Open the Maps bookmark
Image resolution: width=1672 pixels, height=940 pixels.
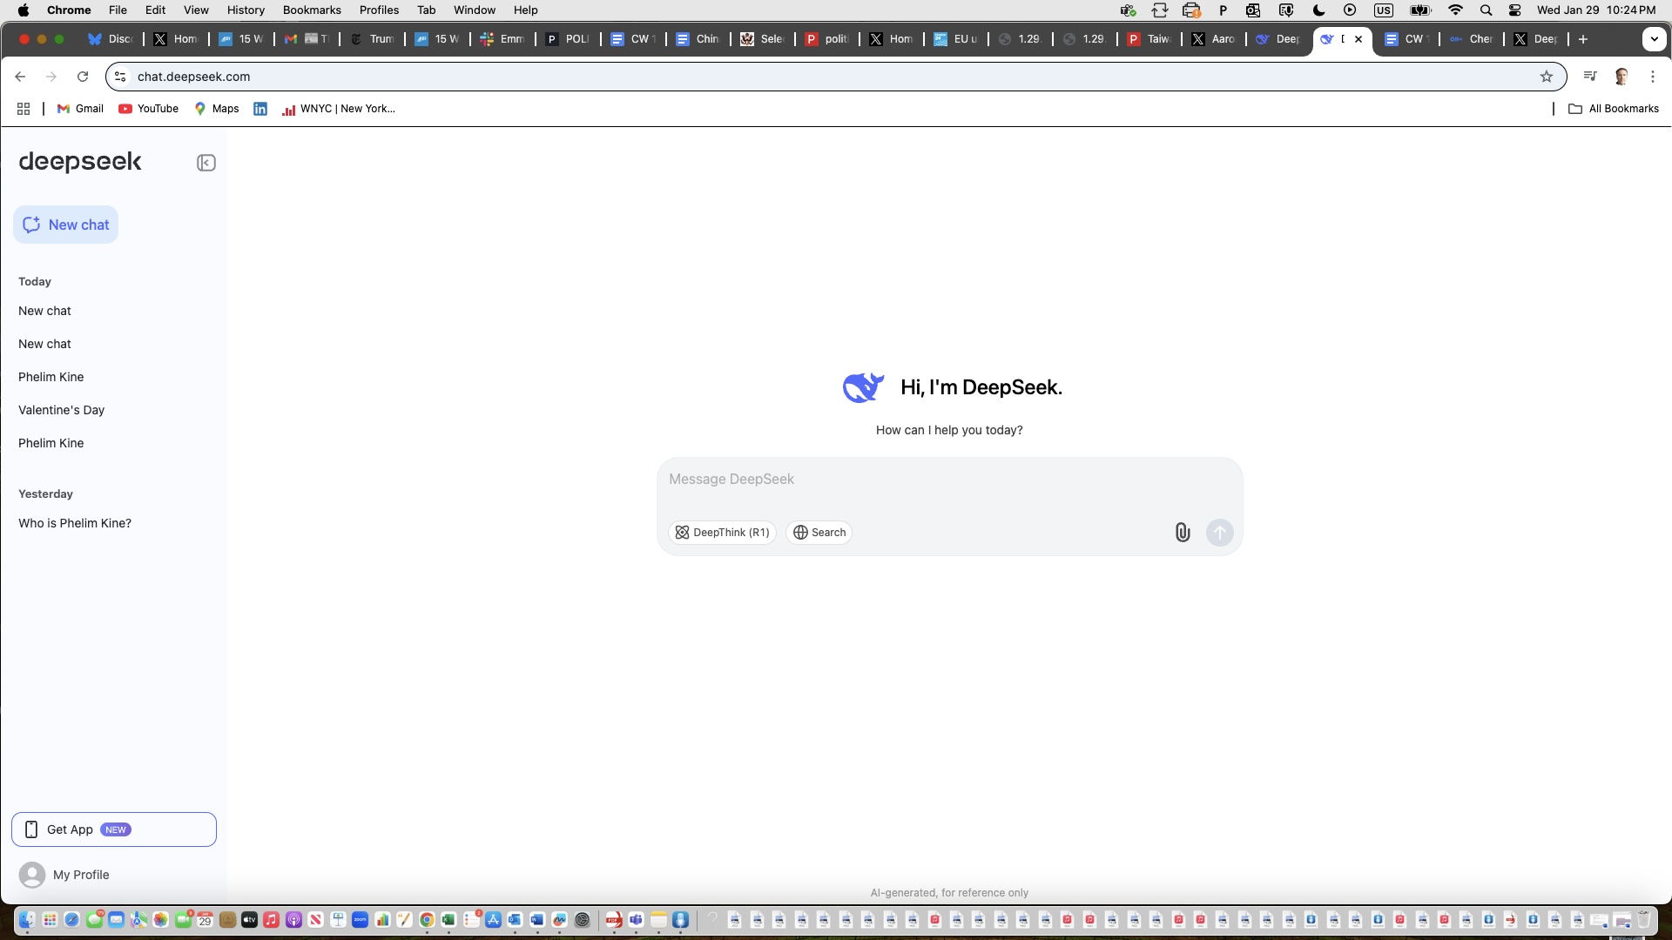217,109
